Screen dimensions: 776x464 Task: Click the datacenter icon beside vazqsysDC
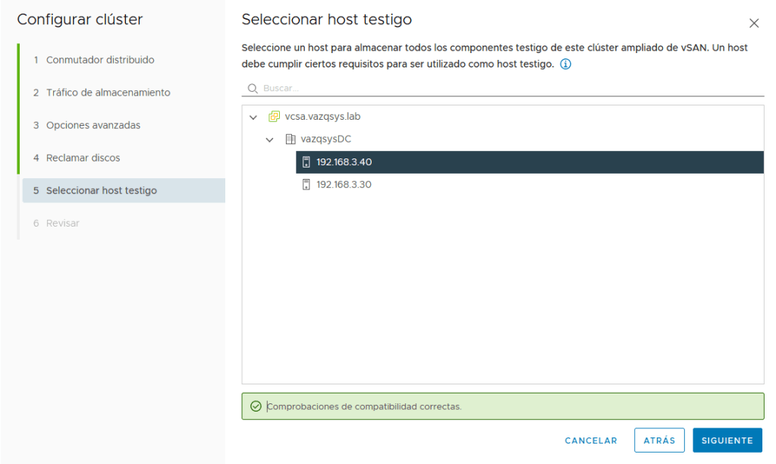[290, 140]
